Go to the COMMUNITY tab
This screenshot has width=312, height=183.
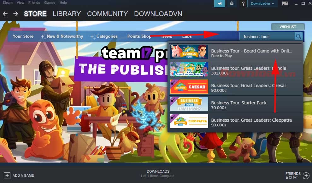108,14
